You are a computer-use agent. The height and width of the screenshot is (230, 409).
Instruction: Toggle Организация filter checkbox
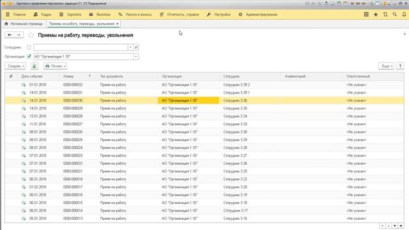[29, 56]
